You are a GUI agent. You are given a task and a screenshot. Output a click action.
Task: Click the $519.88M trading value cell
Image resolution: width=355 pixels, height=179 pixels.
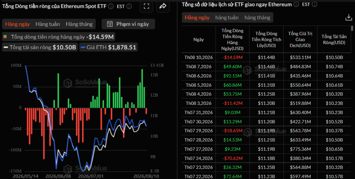point(300,103)
